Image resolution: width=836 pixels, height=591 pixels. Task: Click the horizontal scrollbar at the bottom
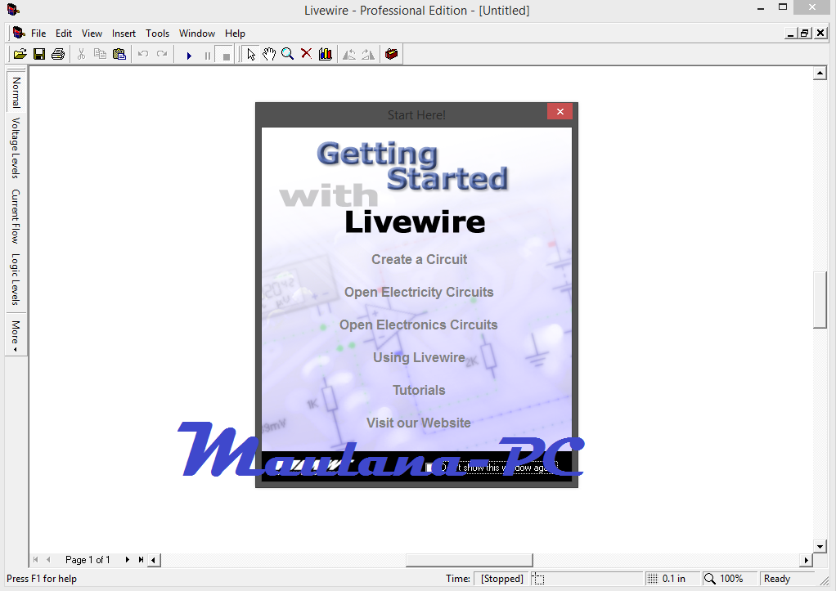click(x=468, y=560)
